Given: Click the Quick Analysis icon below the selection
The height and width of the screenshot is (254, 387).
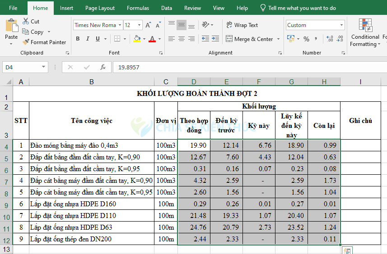Looking at the screenshot, I should 347,250.
